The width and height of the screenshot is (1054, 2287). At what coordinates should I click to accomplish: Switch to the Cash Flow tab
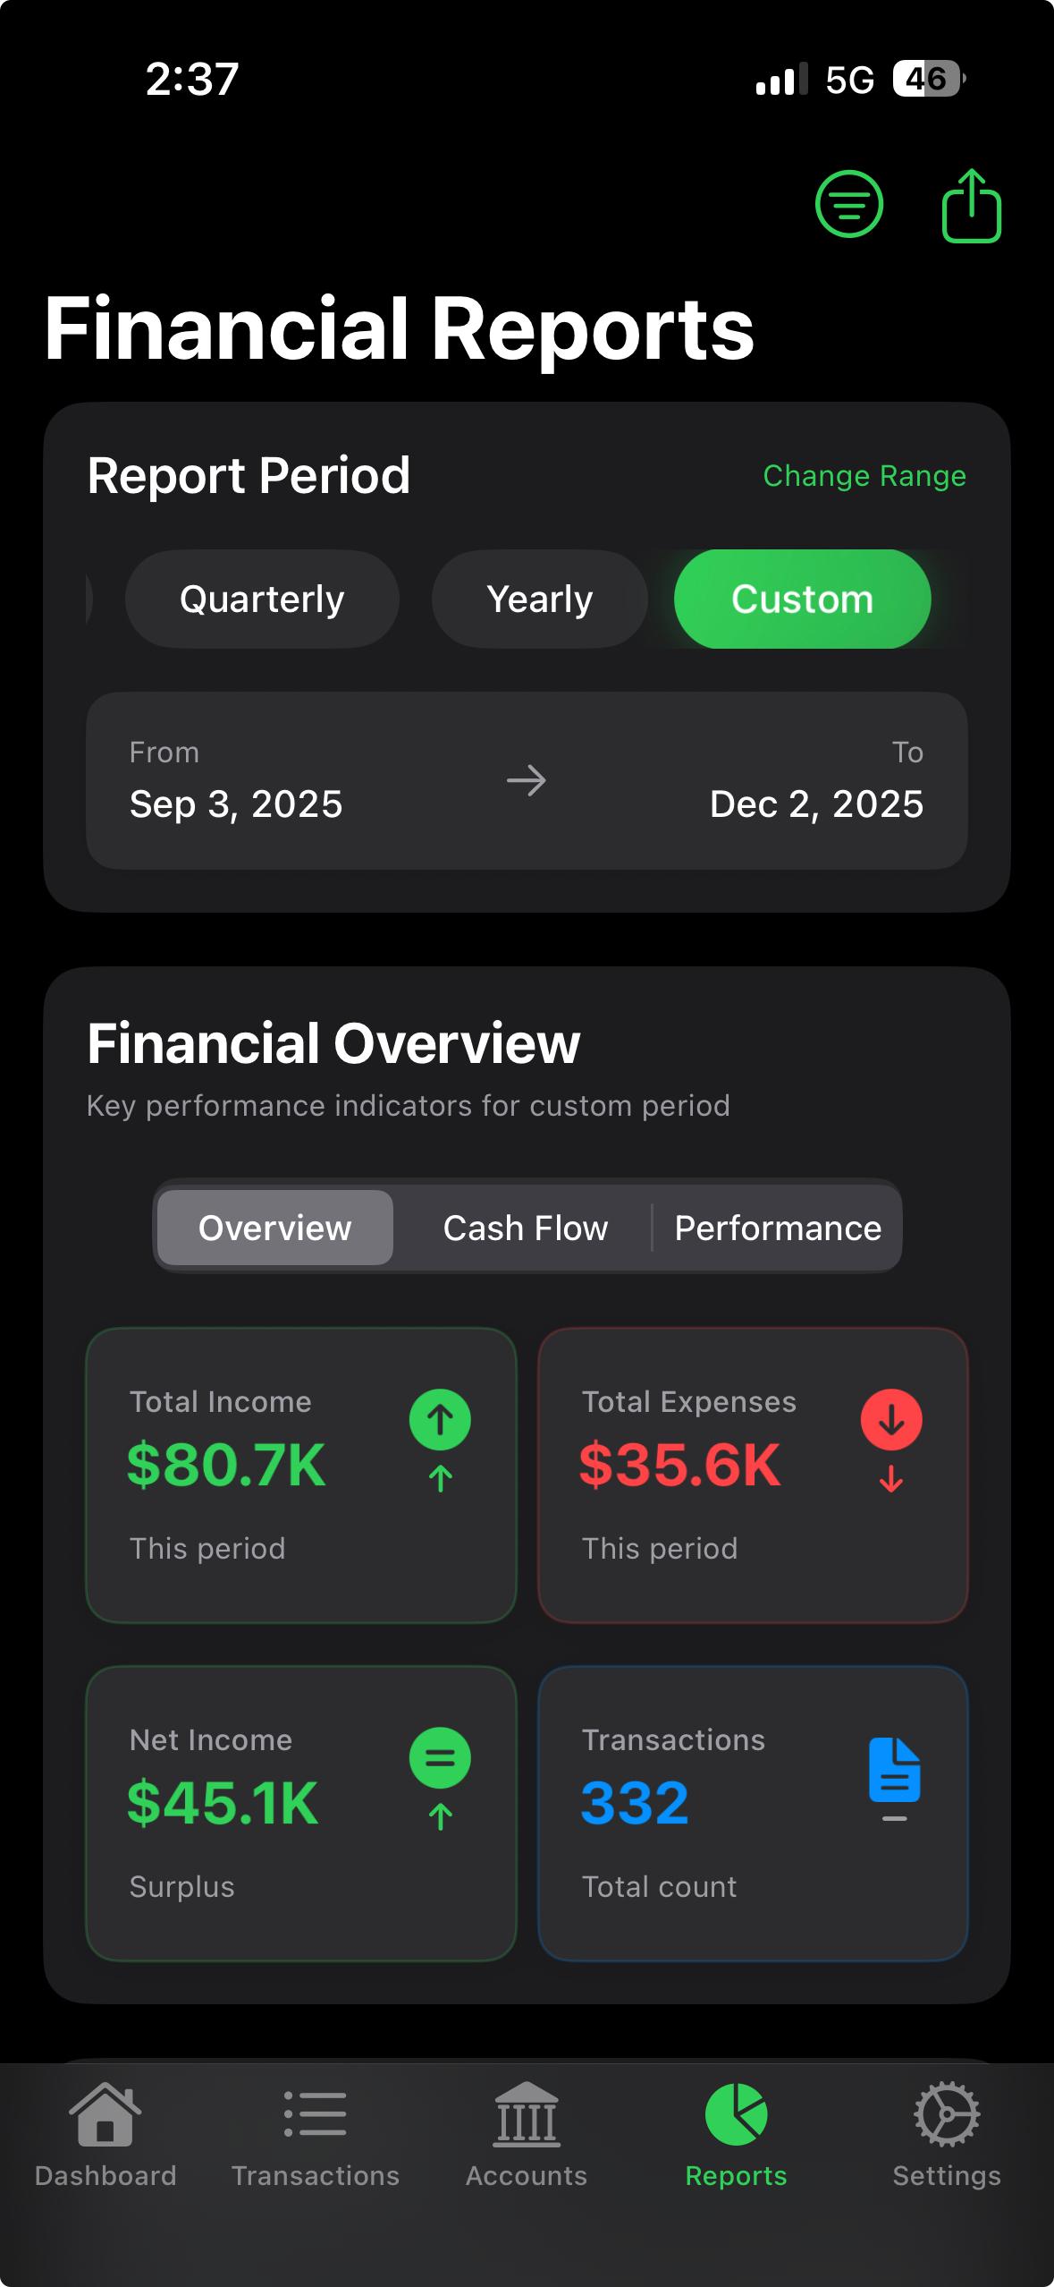[526, 1228]
